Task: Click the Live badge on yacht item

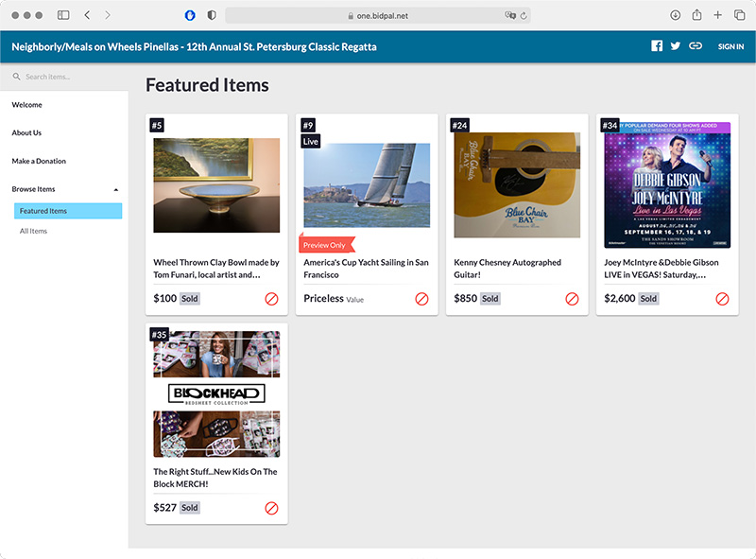Action: click(311, 142)
